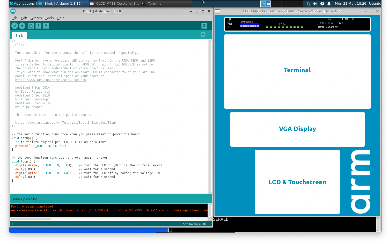Open the File menu
This screenshot has height=244, width=389.
[x=15, y=18]
